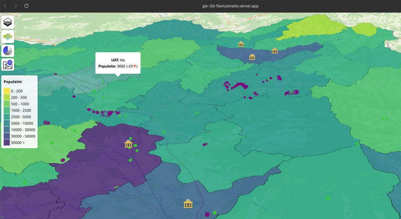Screen dimensions: 401x219
Task: Click the topmost museum marker on the map
Action: pyautogui.click(x=241, y=44)
